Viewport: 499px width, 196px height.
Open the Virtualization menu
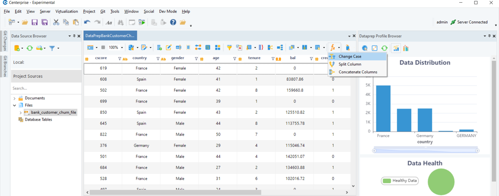pos(66,12)
